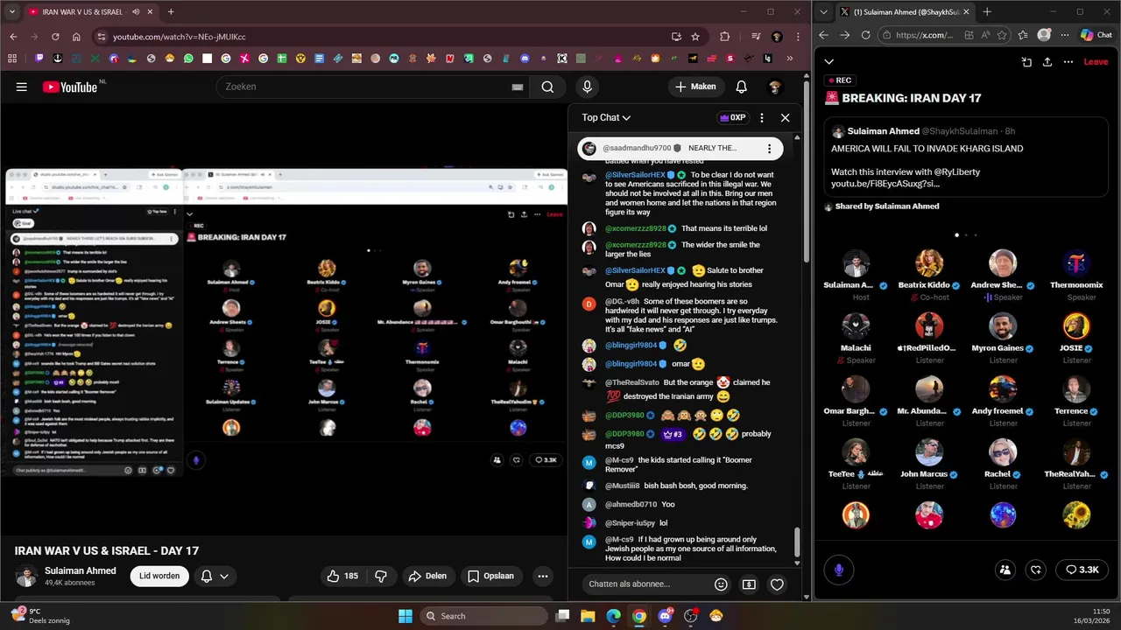The height and width of the screenshot is (630, 1121).
Task: Dislike the video with thumbs down
Action: (381, 576)
